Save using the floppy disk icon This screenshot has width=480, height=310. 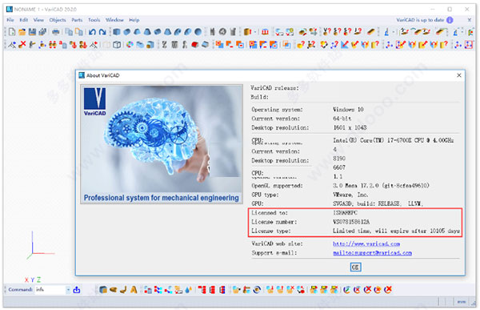[32, 31]
